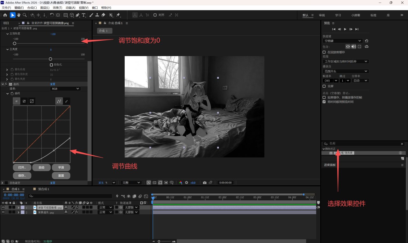The width and height of the screenshot is (408, 243).
Task: Click the Home icon in the toolbar
Action: (x=5, y=15)
